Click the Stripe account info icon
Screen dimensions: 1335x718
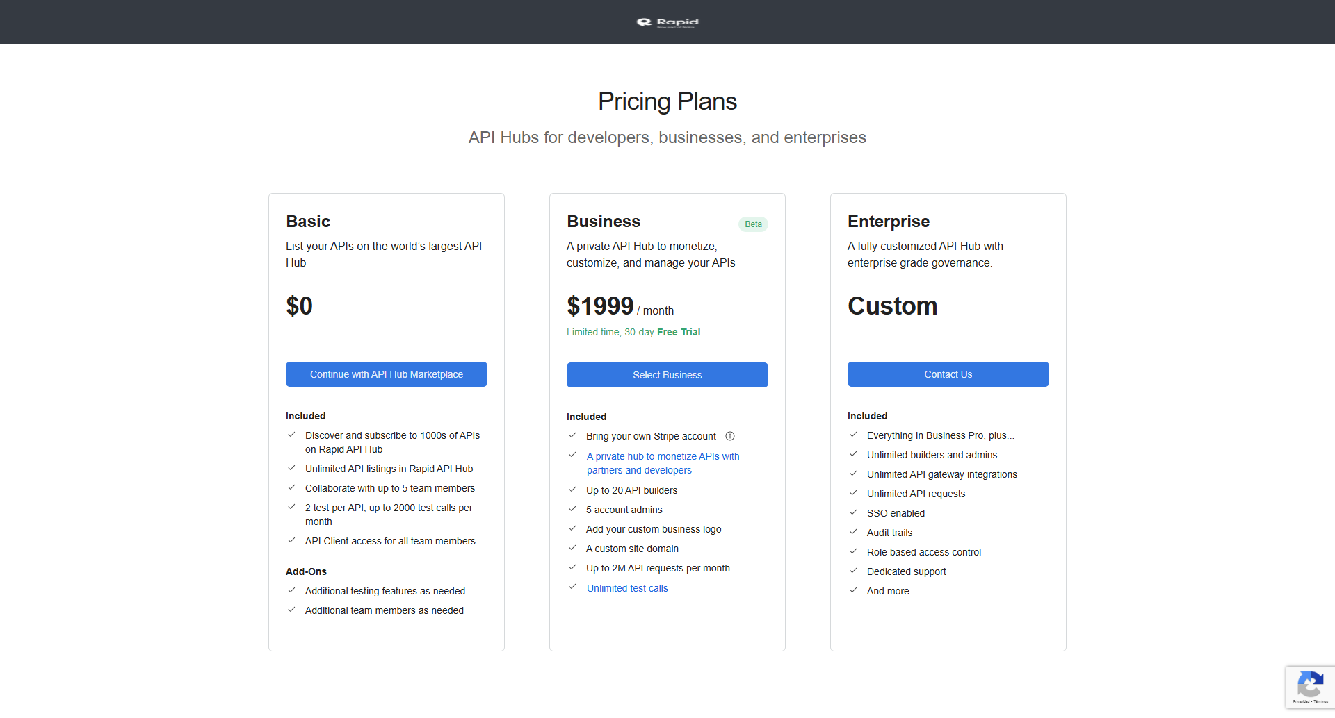(x=730, y=436)
